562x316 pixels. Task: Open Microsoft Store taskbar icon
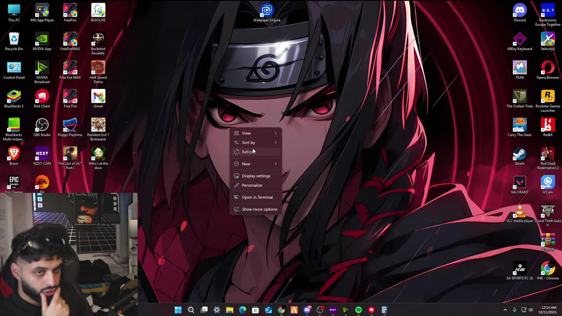pyautogui.click(x=256, y=310)
